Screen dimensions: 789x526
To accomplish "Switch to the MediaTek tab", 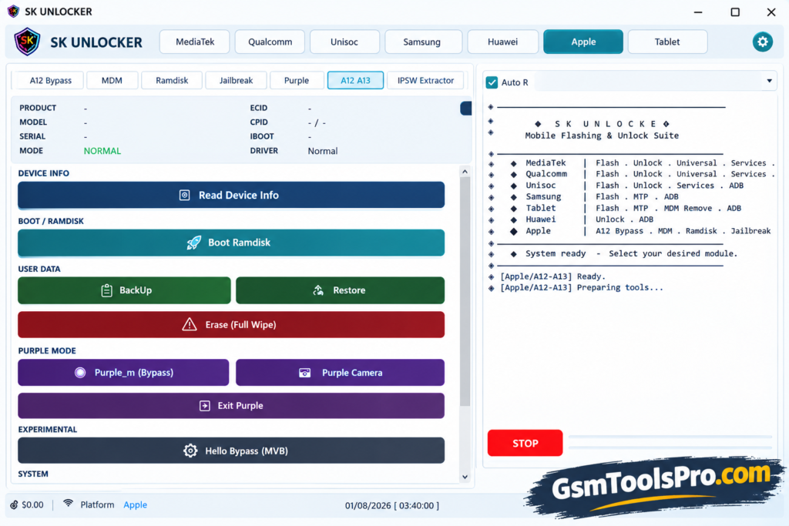I will (x=195, y=42).
